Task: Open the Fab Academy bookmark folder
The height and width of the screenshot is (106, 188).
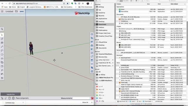Action: pos(67,7)
